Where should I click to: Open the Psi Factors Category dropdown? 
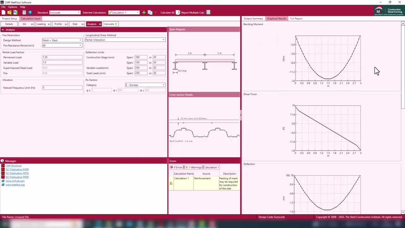[145, 85]
